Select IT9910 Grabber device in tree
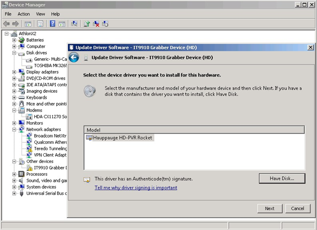Screen dimensions: 317x230 coord(51,168)
